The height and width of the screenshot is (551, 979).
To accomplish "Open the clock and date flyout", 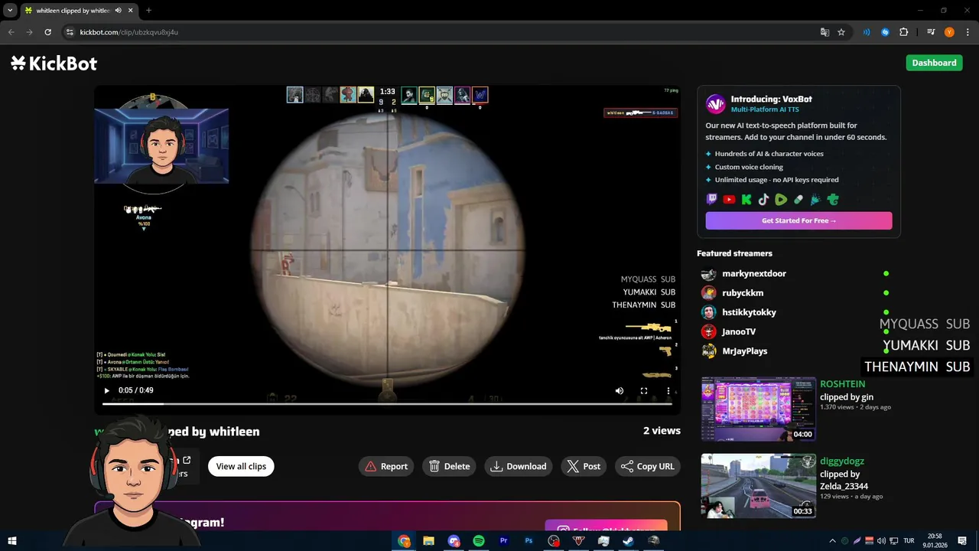I will (935, 541).
